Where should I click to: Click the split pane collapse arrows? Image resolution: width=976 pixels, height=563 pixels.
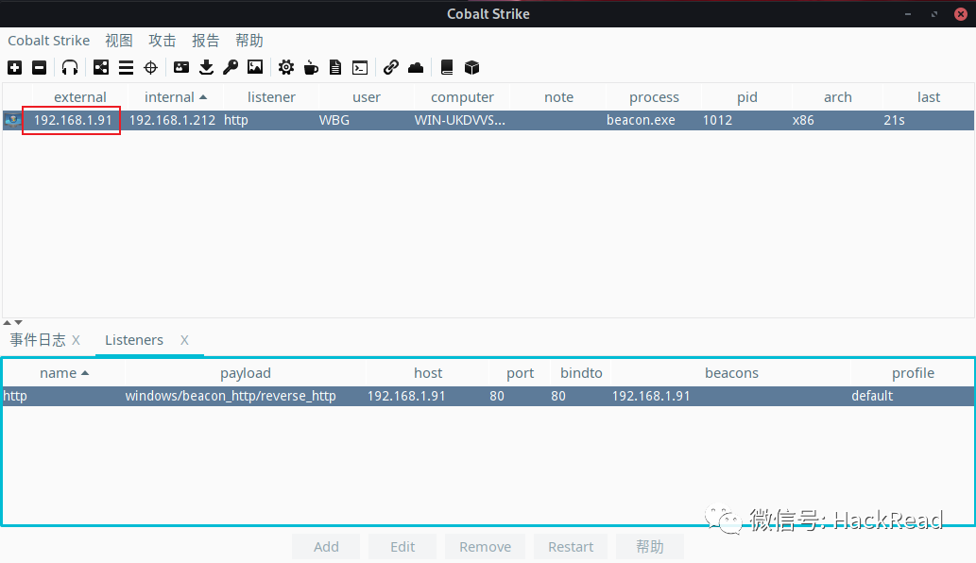12,322
